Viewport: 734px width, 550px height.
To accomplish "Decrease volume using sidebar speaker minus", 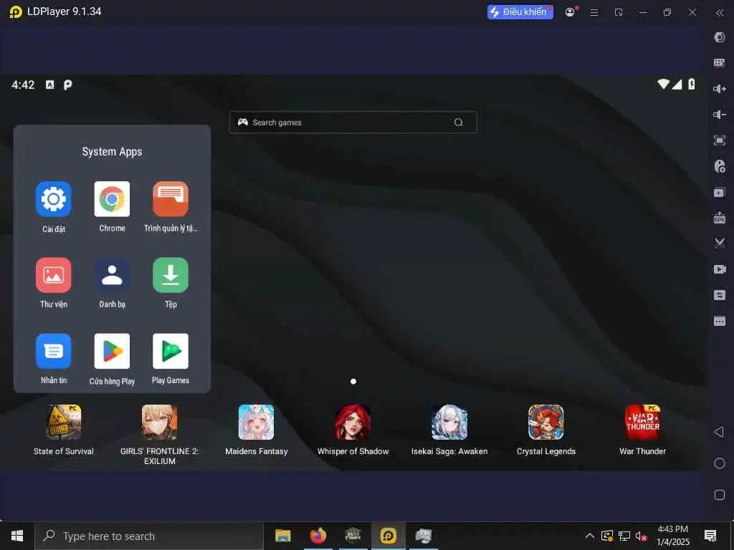I will 720,115.
